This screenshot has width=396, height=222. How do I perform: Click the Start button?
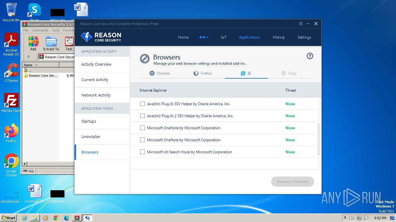point(8,218)
